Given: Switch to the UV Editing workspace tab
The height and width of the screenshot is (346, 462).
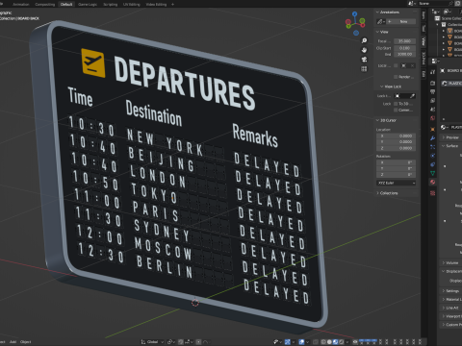Looking at the screenshot, I should [132, 4].
